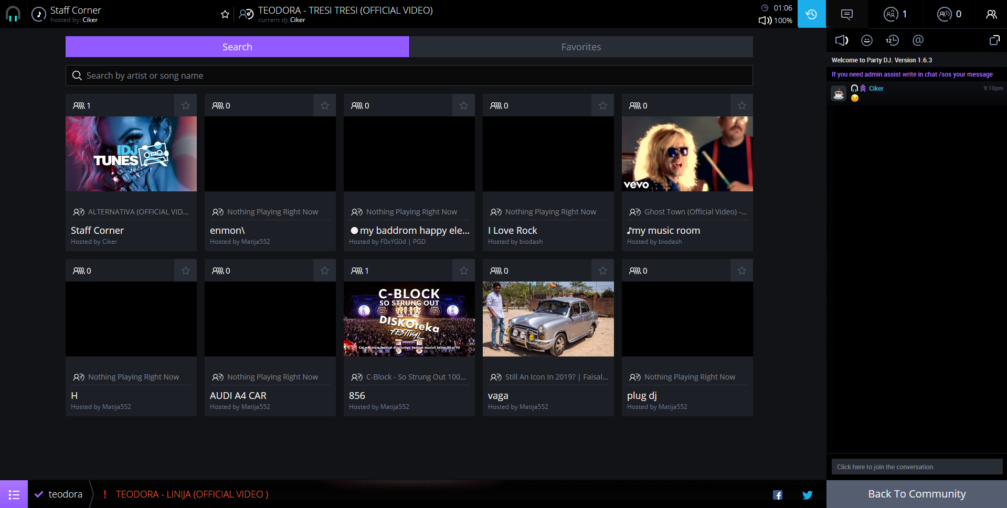Toggle chat sound speaker icon
This screenshot has width=1007, height=508.
click(x=842, y=40)
